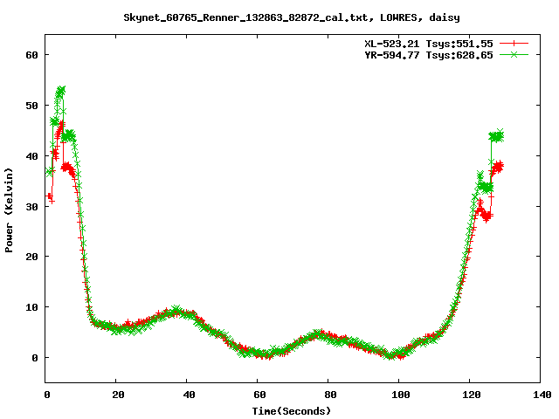Click the x-axis tick label 140
Viewport: 559px width, 419px height.
[542, 395]
